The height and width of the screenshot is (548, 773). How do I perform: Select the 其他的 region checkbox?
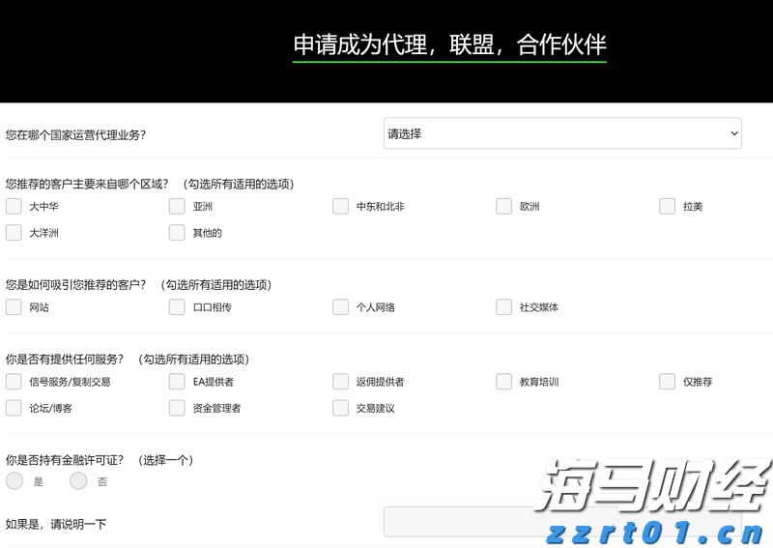(x=177, y=232)
